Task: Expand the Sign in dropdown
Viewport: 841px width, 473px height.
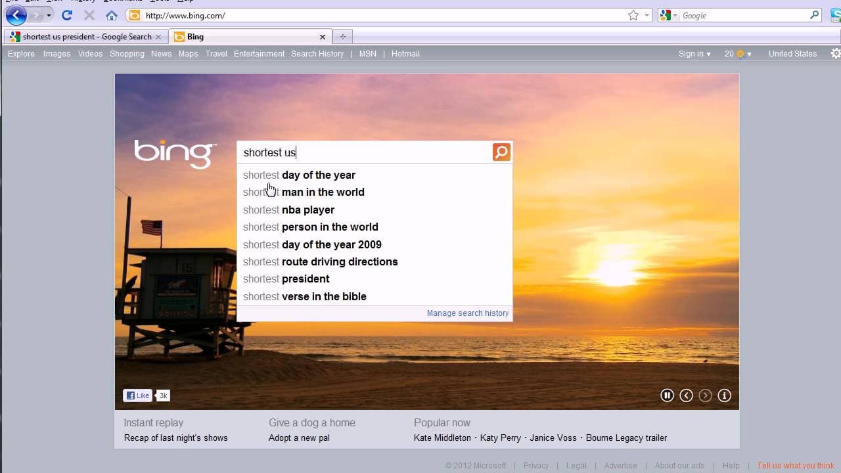Action: [x=694, y=54]
